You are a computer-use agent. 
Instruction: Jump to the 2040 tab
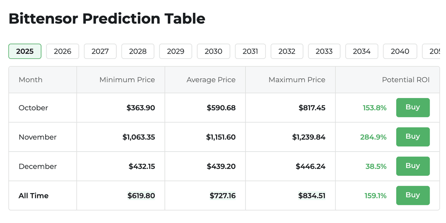point(400,51)
